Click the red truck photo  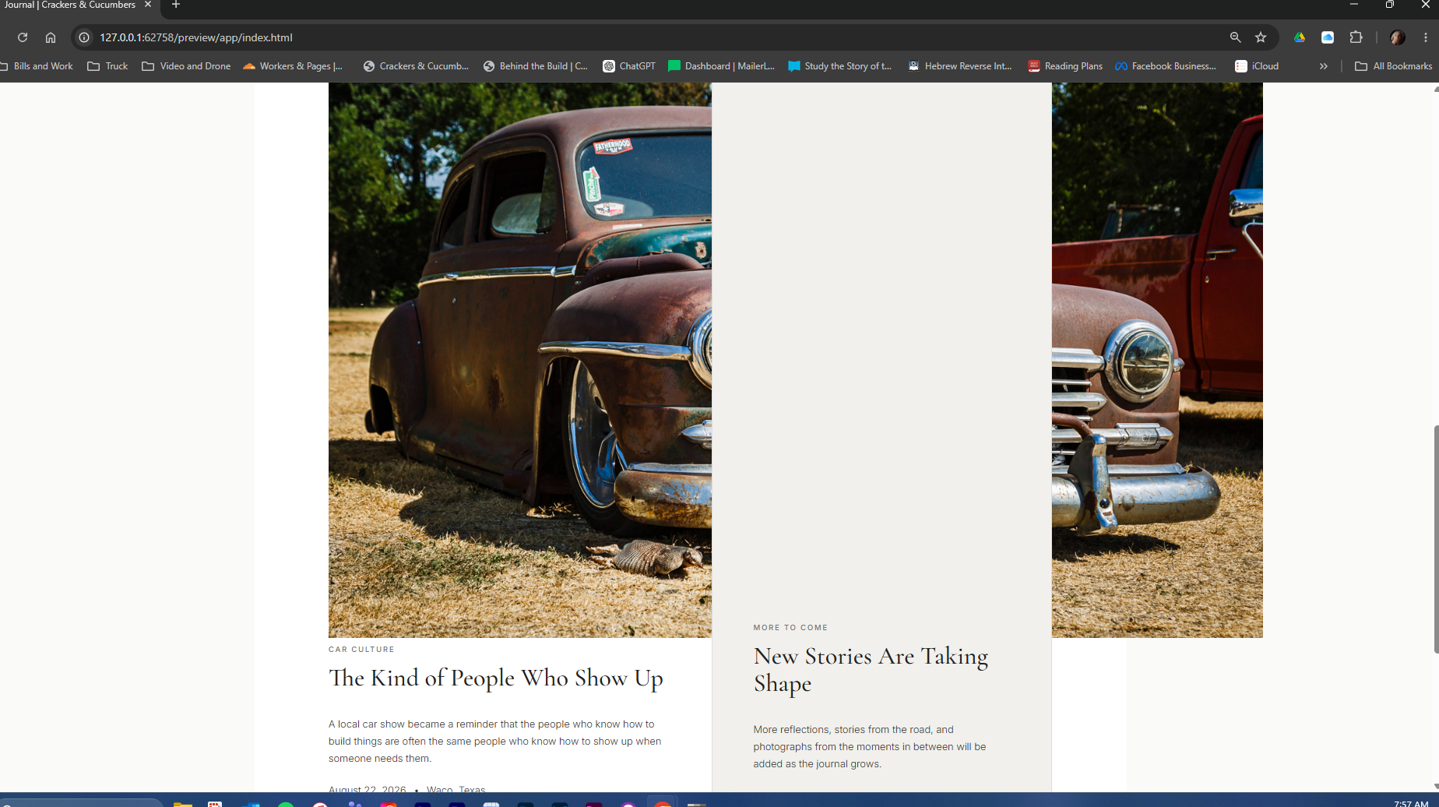(x=1157, y=360)
